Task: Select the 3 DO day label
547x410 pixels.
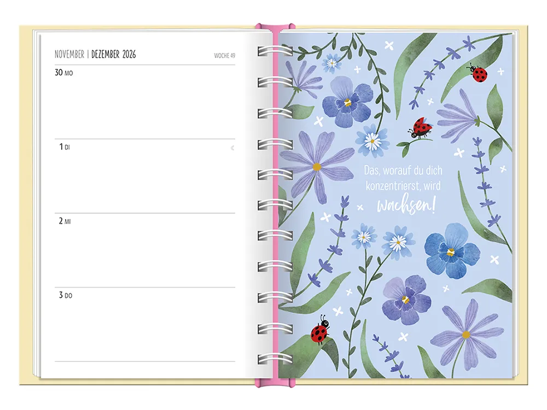Action: (66, 295)
